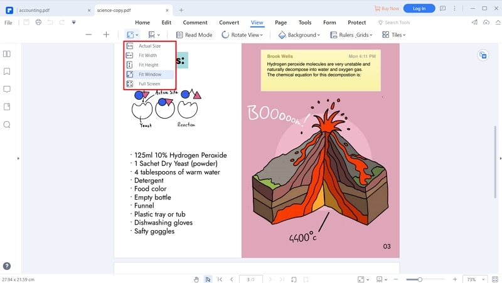Open the three-dot more options menu
Screen dimensions: 502x283
point(454,8)
